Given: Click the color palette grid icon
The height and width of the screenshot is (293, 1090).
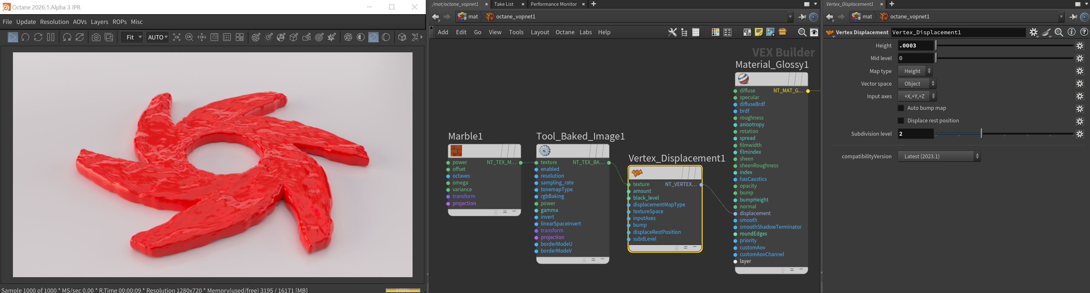Looking at the screenshot, I should pos(715,32).
